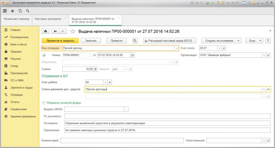The height and width of the screenshot is (148, 275).
Task: Open calendar icon in title bar
Action: tap(223, 3)
